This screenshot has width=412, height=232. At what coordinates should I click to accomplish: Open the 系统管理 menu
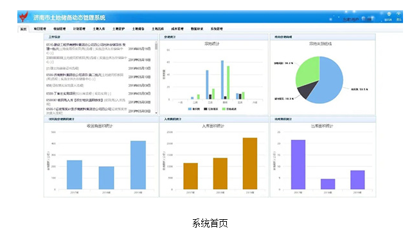[x=217, y=29]
